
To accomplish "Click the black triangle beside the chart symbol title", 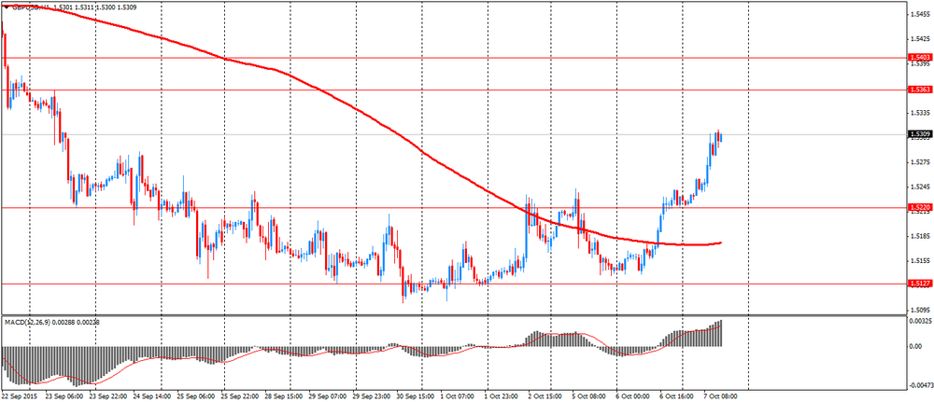I will point(6,7).
